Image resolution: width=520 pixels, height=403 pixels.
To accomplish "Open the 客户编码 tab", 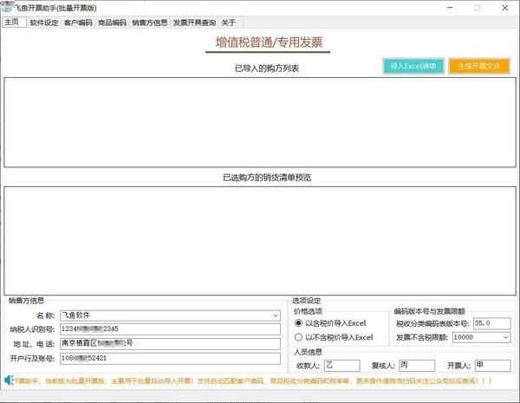I will (78, 23).
